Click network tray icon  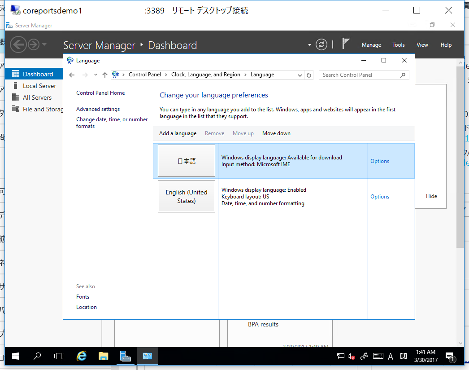point(341,356)
